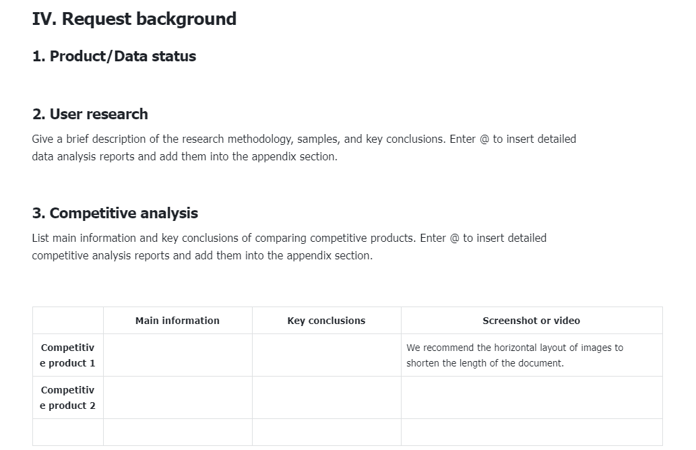Screen dimensions: 696x450
Task: Click Main information cell for Competitive product 1
Action: tap(177, 355)
